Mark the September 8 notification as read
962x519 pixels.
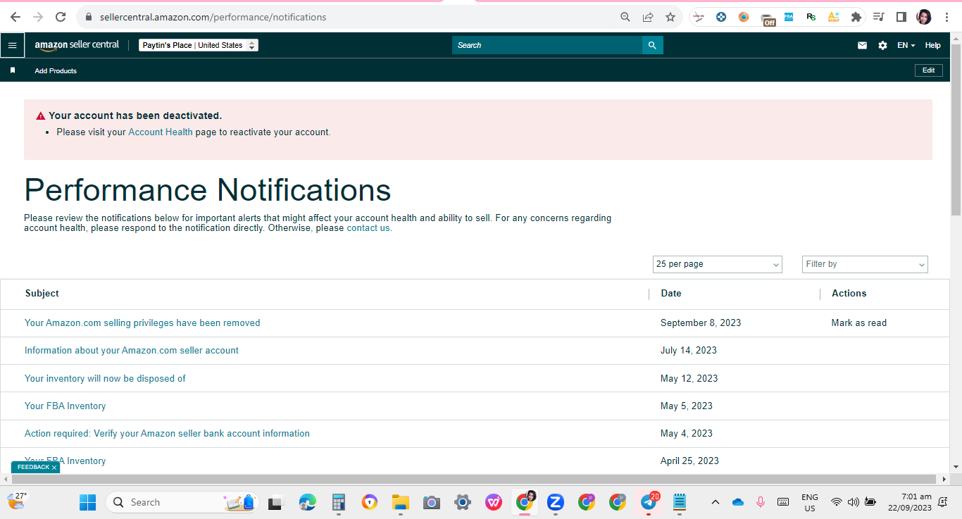click(x=859, y=323)
